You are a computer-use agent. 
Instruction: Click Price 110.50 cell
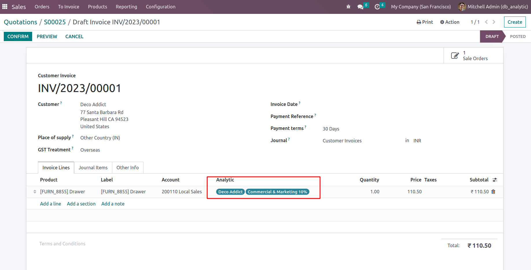point(414,192)
